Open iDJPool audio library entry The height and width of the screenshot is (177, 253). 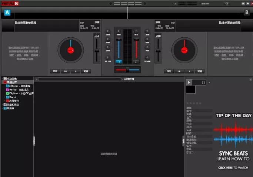tap(18, 86)
